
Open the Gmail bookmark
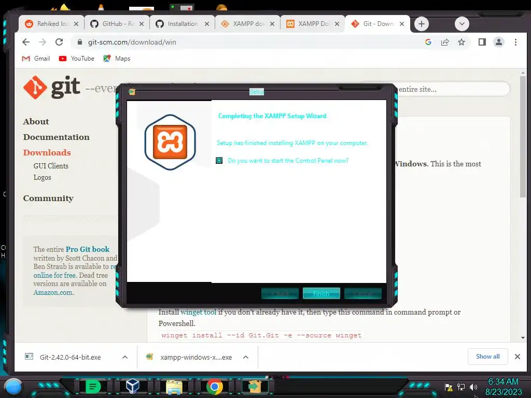[36, 59]
